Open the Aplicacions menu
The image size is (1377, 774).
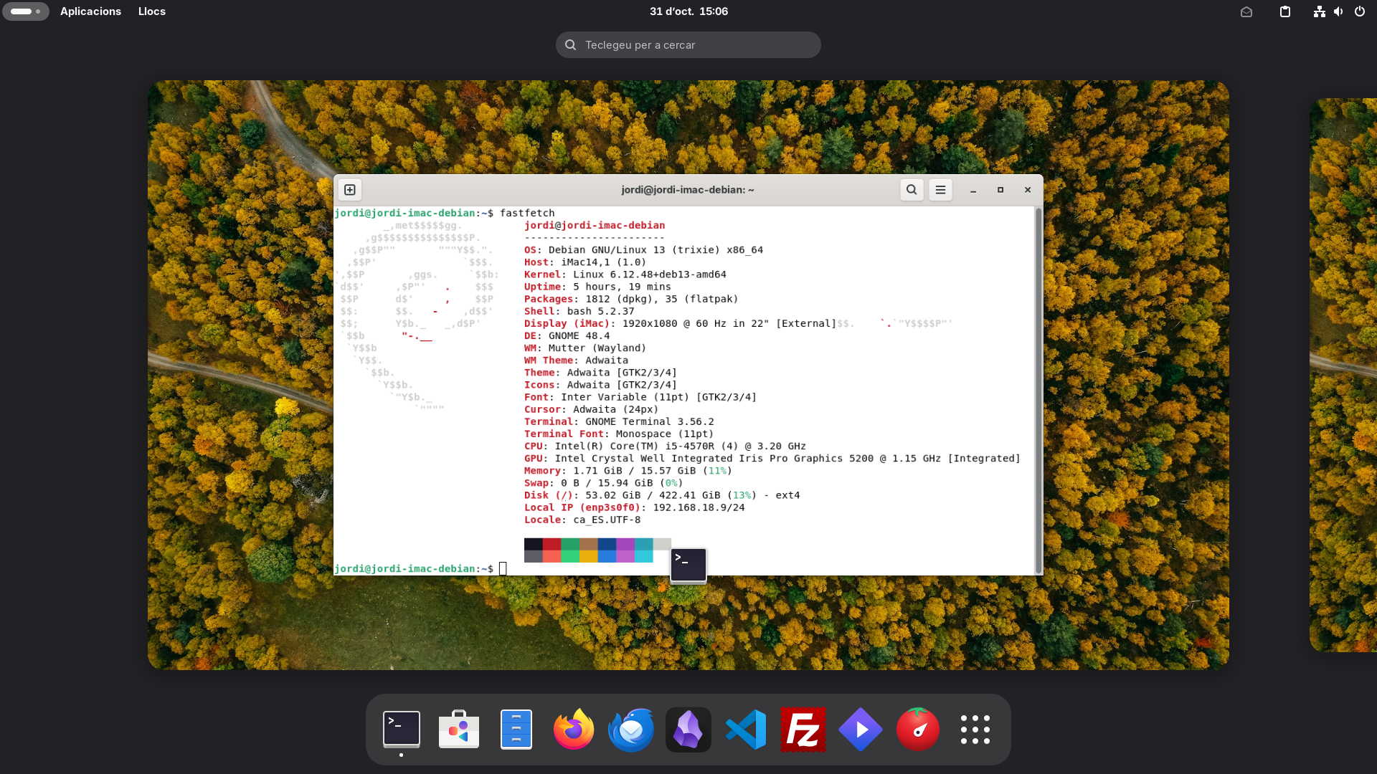point(90,11)
